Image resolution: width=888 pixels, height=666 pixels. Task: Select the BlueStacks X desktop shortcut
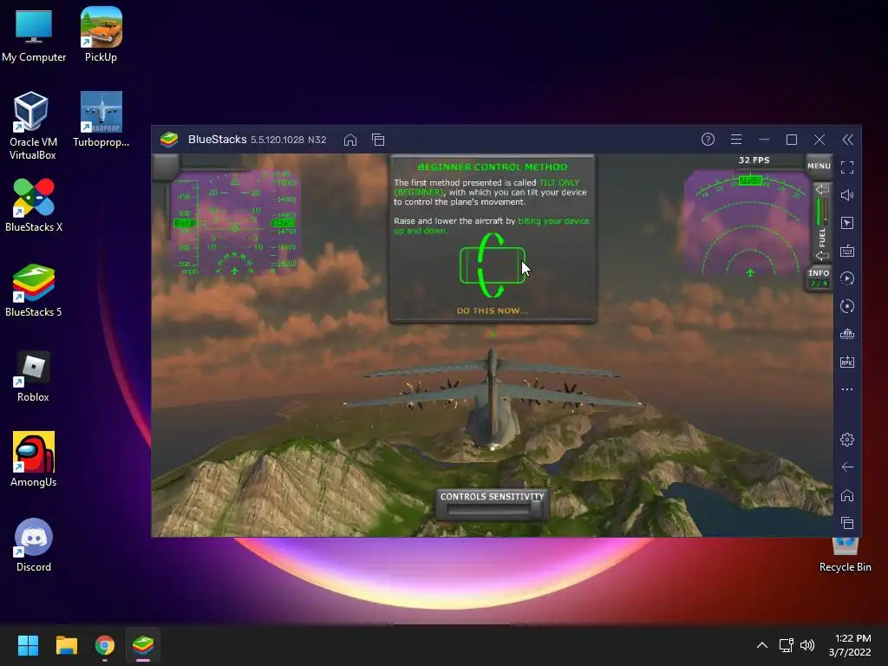34,205
